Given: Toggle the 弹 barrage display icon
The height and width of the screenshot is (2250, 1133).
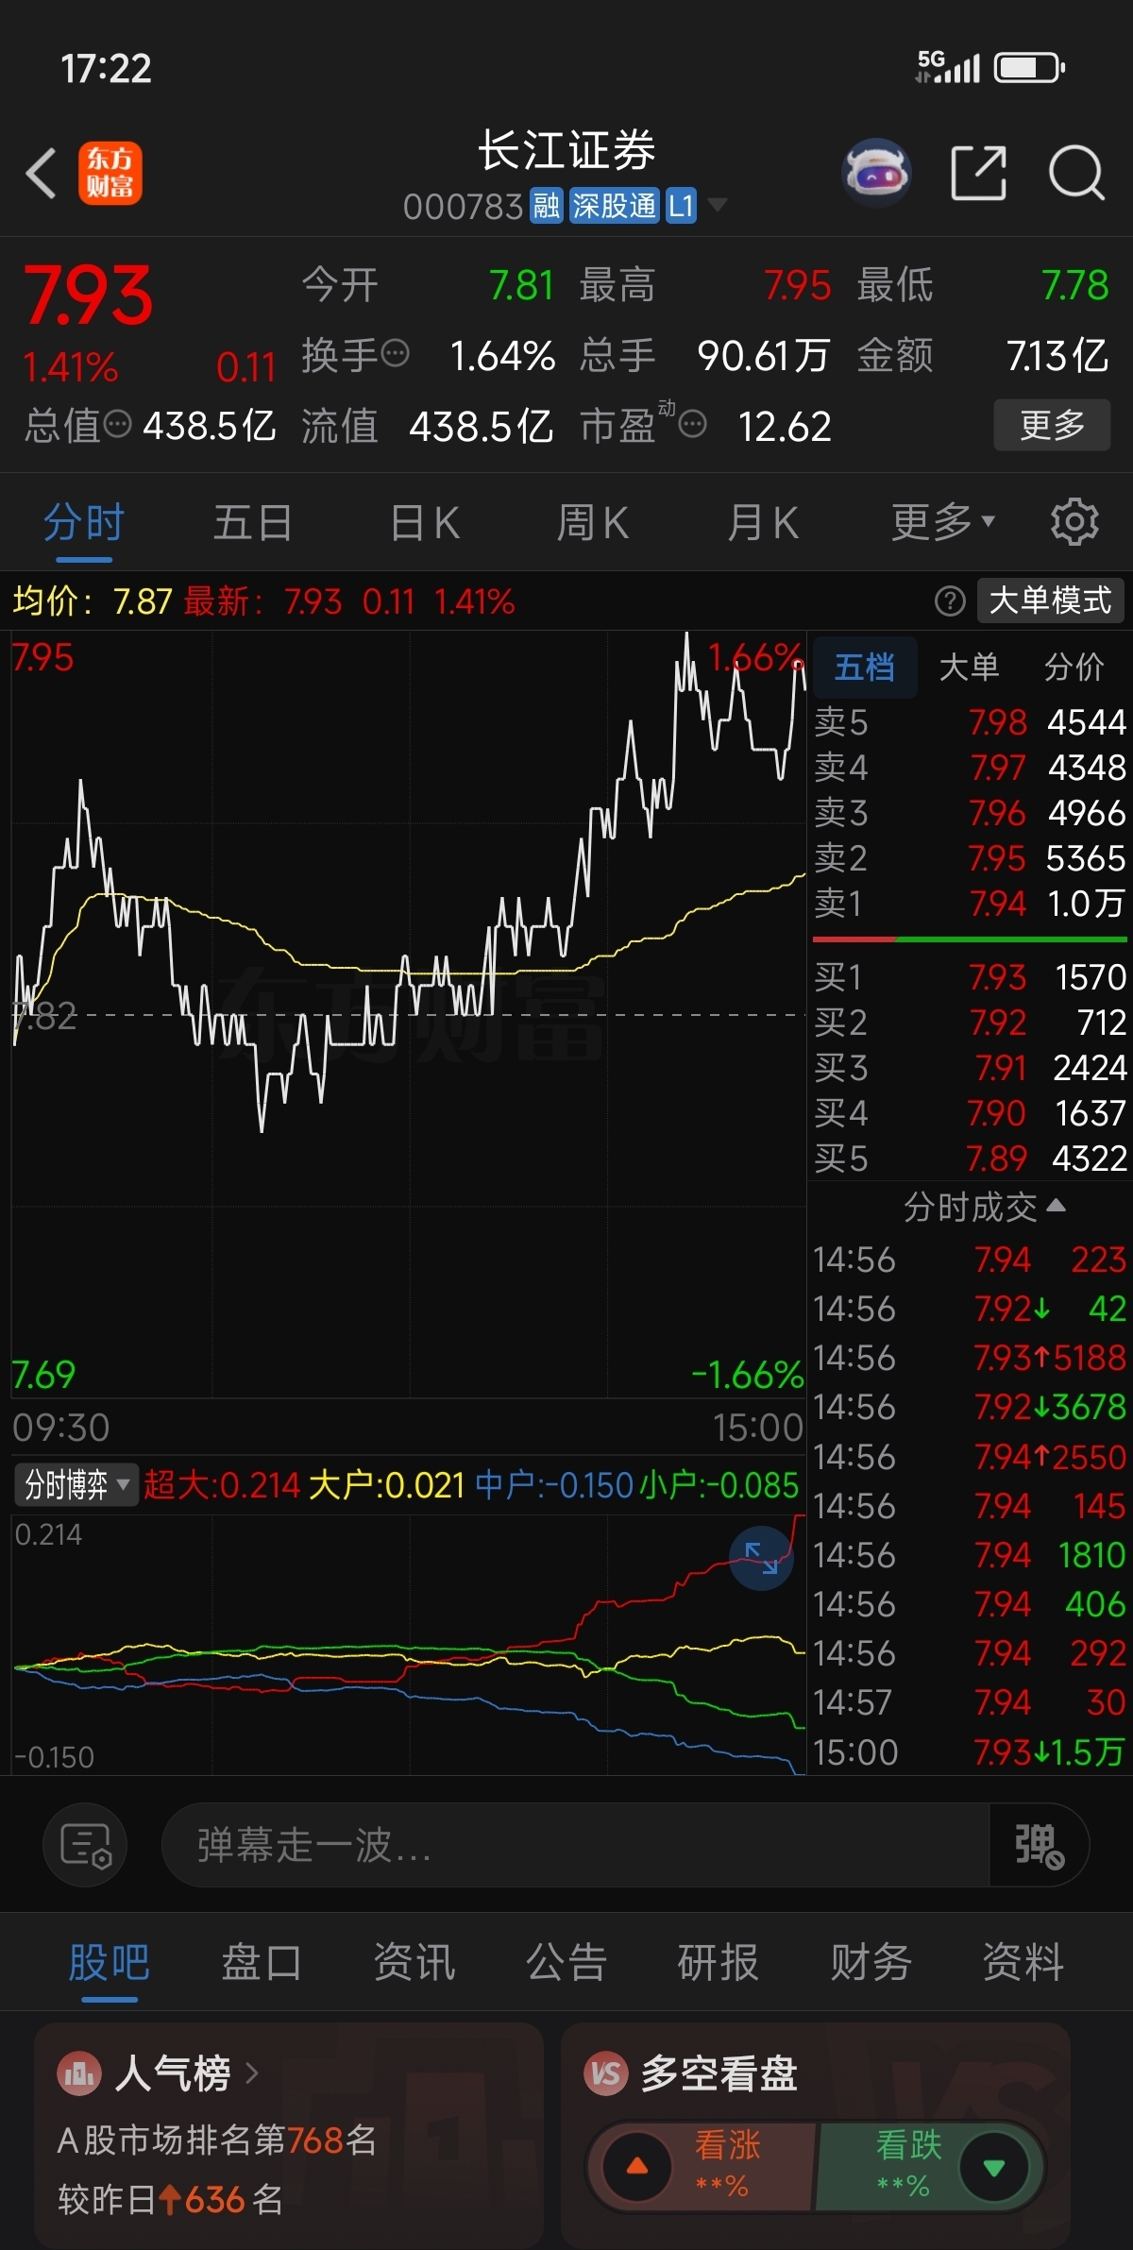Looking at the screenshot, I should point(1039,1845).
